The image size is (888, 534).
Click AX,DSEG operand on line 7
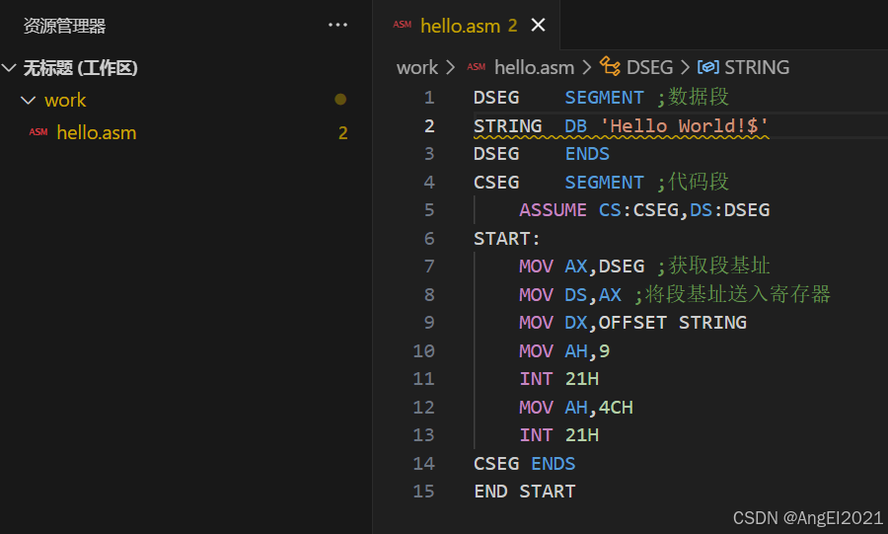pyautogui.click(x=604, y=267)
